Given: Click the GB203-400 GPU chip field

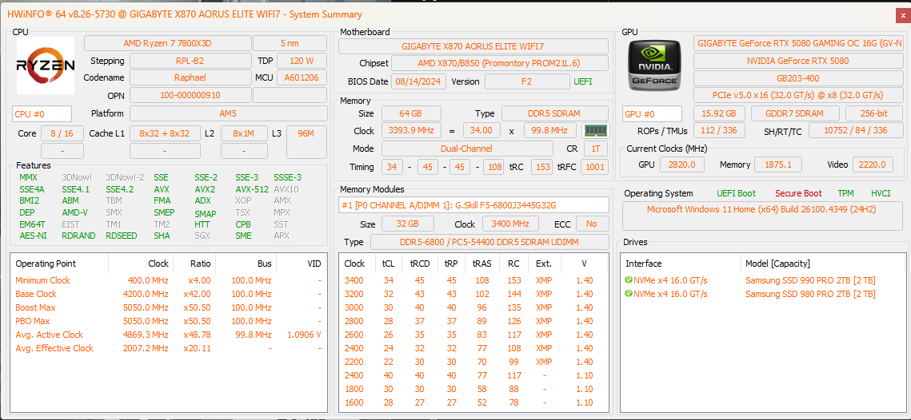Looking at the screenshot, I should (x=800, y=77).
